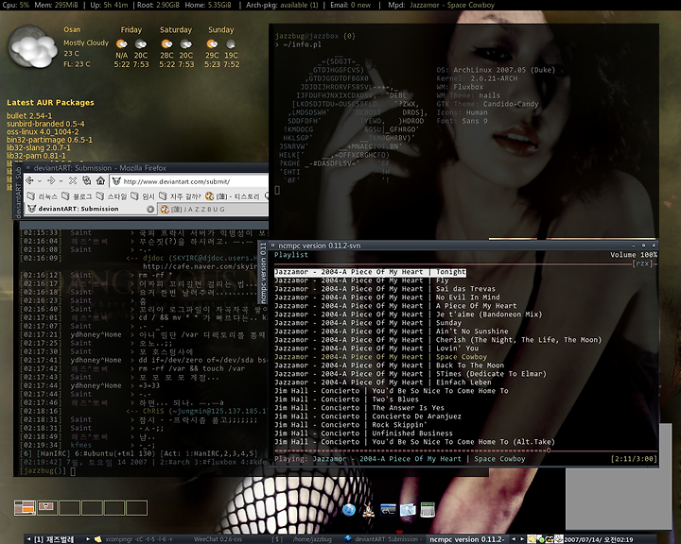Click the 'bullet 2.54-1' AUR package entry
Image resolution: width=681 pixels, height=544 pixels.
[29, 116]
